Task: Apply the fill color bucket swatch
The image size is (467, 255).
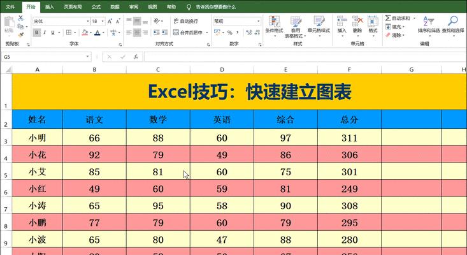Action: tap(85, 33)
